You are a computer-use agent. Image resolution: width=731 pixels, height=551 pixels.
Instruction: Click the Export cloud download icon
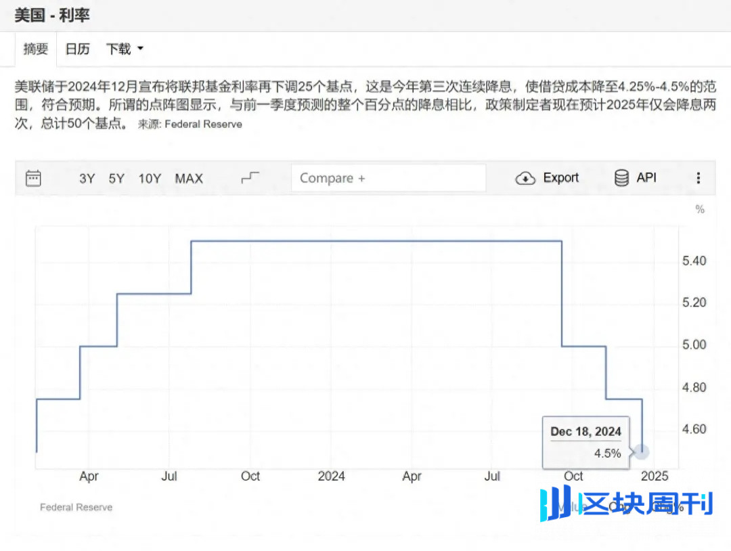click(x=526, y=178)
